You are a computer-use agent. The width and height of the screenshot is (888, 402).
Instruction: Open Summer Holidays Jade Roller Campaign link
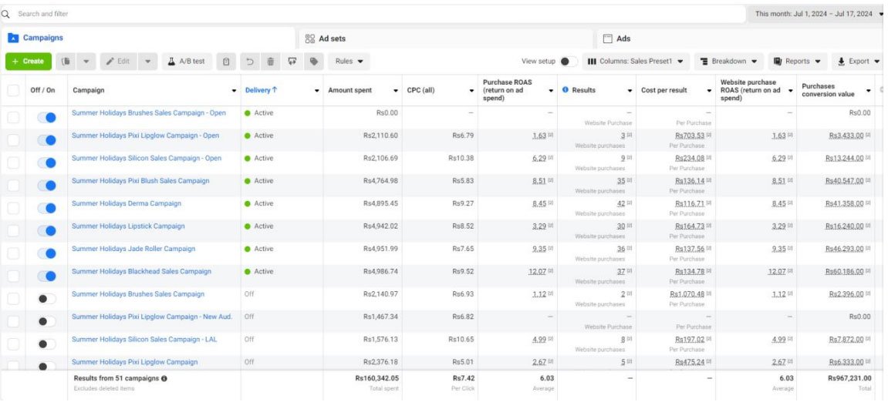tap(133, 249)
